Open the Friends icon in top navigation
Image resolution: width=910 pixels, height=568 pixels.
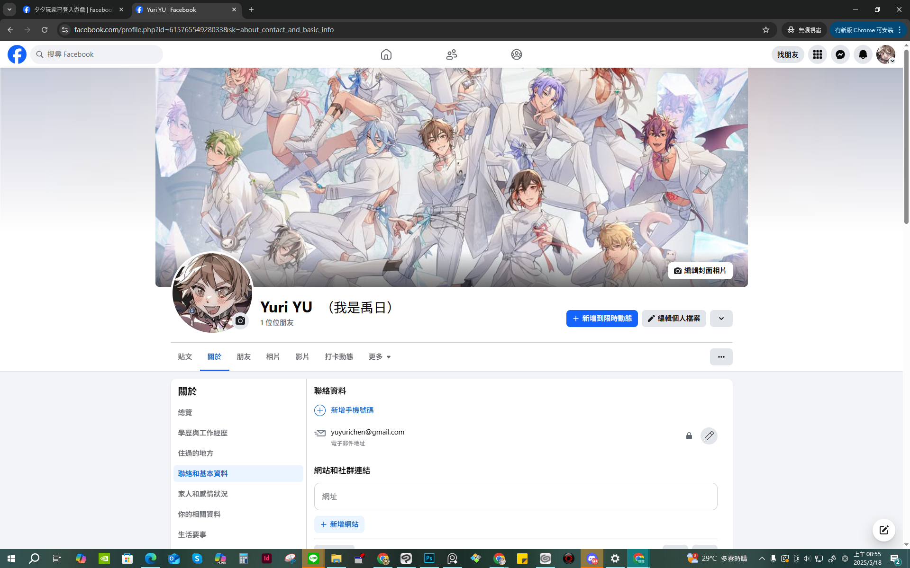click(x=452, y=54)
